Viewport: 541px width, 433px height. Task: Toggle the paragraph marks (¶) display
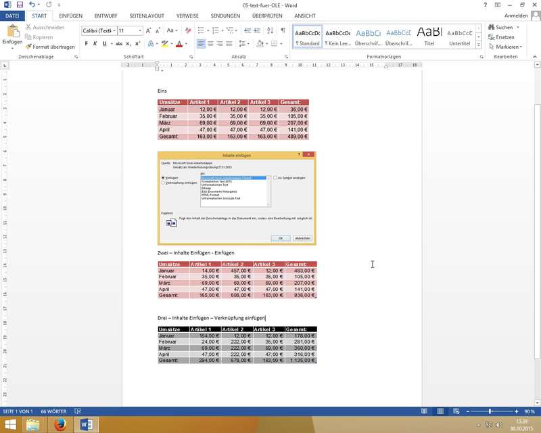coord(283,30)
